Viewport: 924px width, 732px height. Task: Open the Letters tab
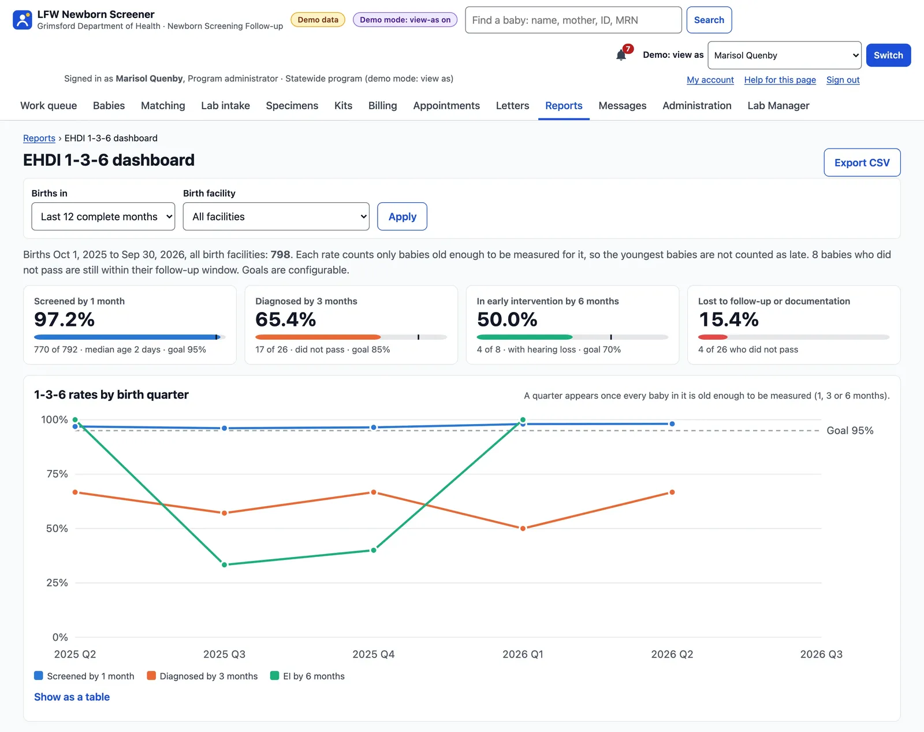(x=512, y=106)
